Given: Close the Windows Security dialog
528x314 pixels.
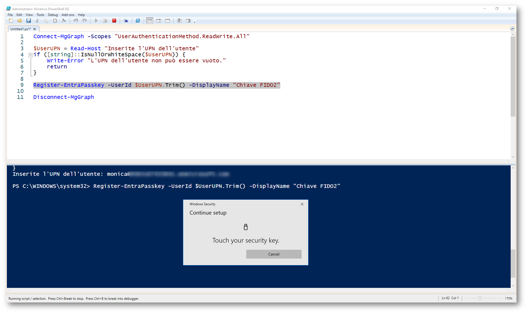Looking at the screenshot, I should tap(302, 204).
